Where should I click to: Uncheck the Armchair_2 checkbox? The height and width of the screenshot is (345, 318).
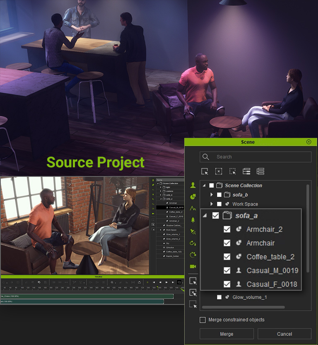click(227, 229)
